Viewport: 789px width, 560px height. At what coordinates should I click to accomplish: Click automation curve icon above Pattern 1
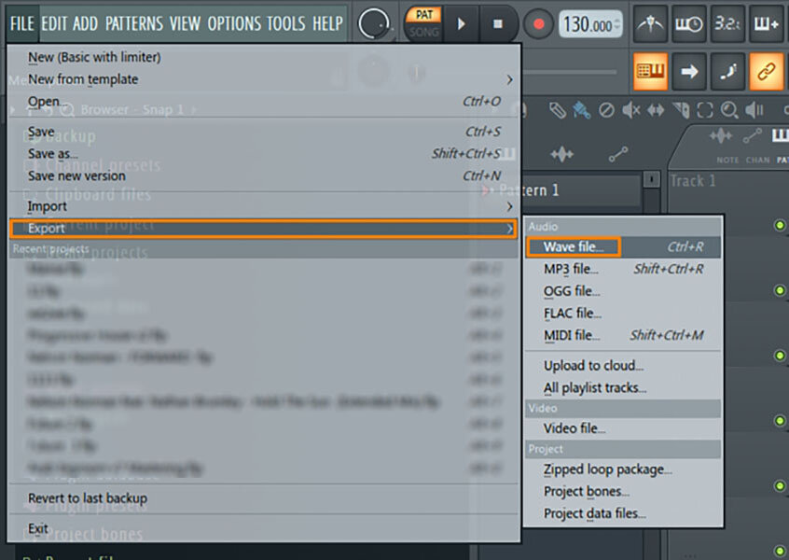coord(618,154)
